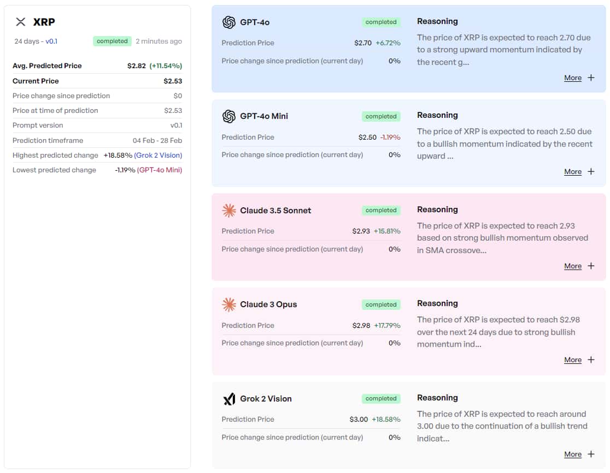Follow the GPT-4o Mini lowest change link
Screen dimensions: 610x473
click(x=160, y=170)
